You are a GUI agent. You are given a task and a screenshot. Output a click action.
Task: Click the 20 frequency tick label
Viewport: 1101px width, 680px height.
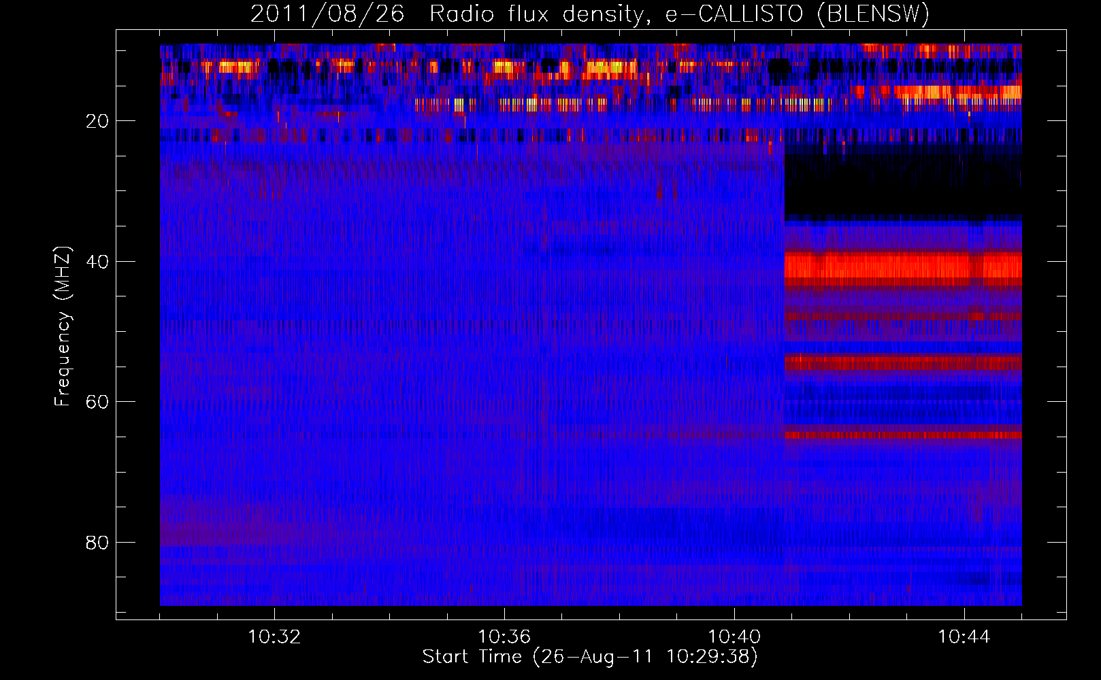98,121
